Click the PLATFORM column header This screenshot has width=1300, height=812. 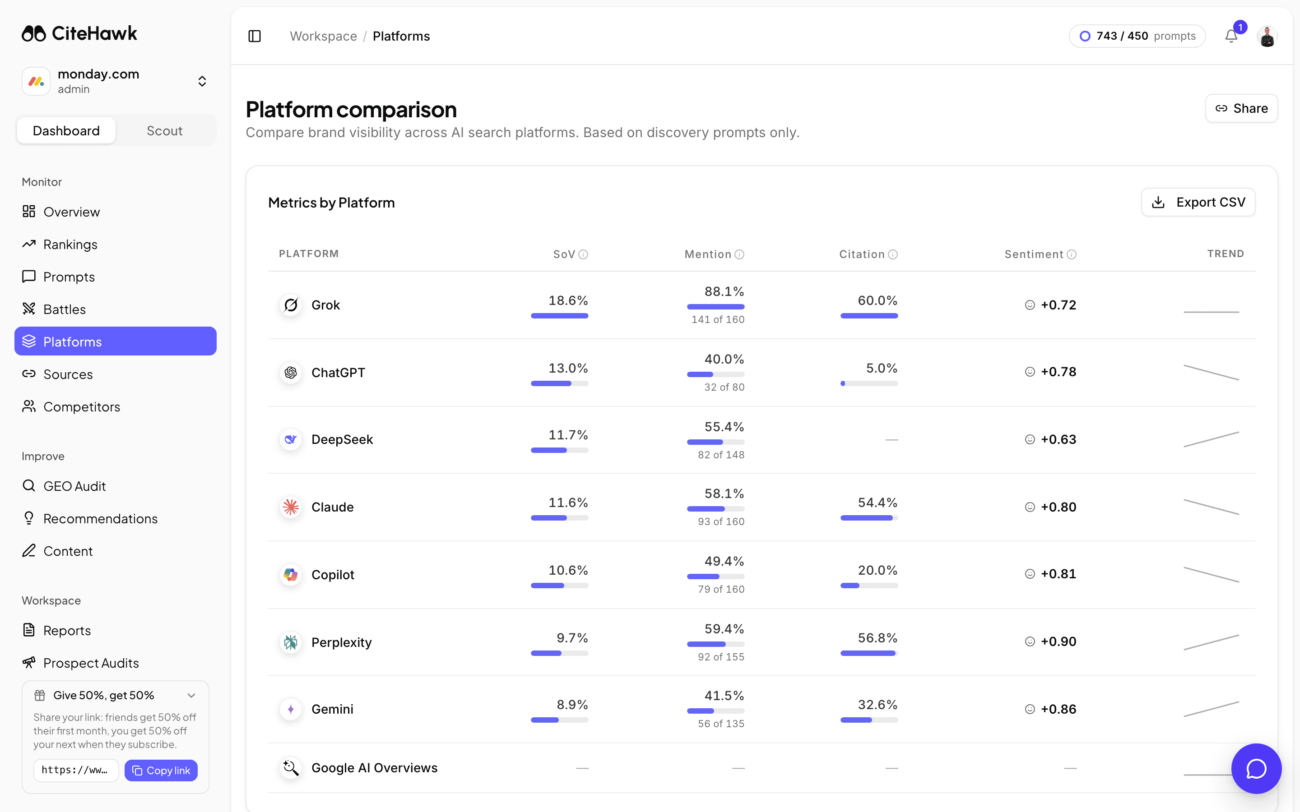click(309, 254)
